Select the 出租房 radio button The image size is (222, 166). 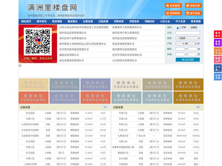tap(189, 28)
